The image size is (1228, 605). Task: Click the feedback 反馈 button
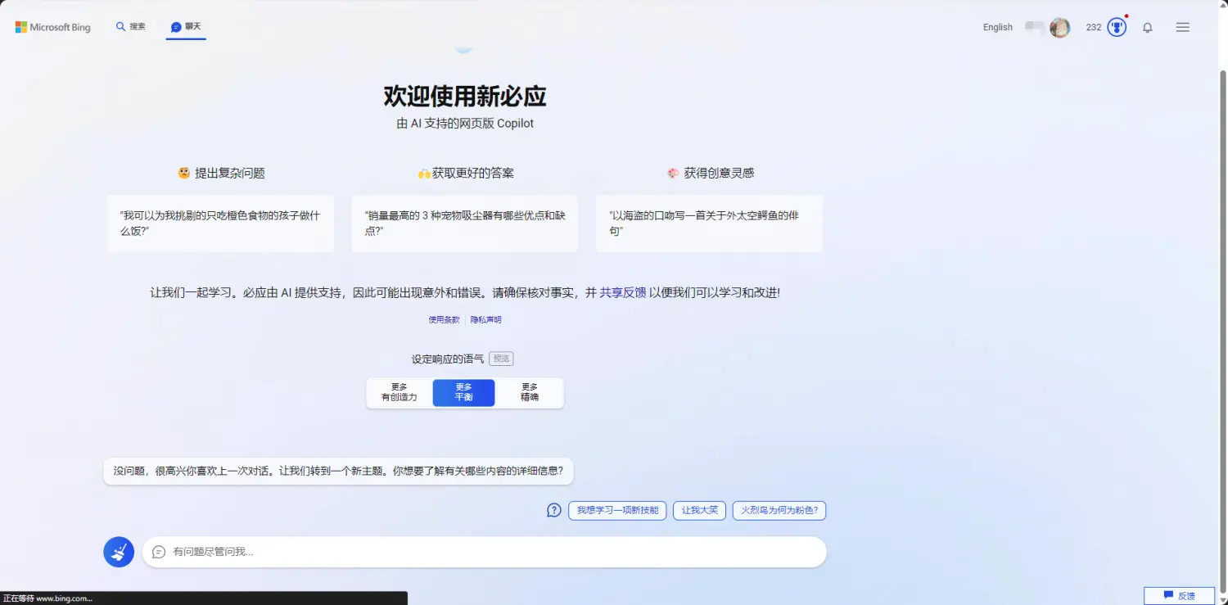(1179, 595)
